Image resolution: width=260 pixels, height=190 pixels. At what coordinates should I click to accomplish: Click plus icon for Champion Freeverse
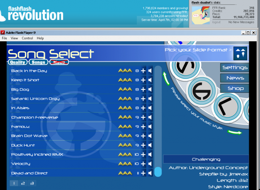point(143,117)
